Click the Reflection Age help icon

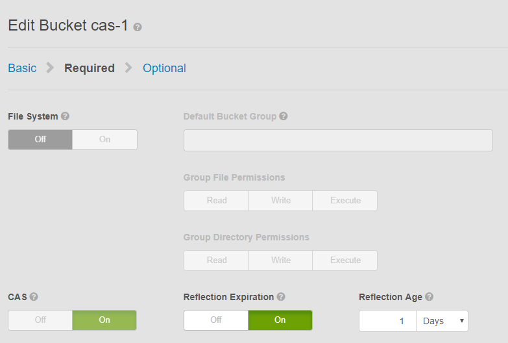(429, 296)
